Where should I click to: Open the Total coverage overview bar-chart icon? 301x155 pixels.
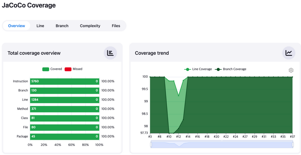click(111, 53)
